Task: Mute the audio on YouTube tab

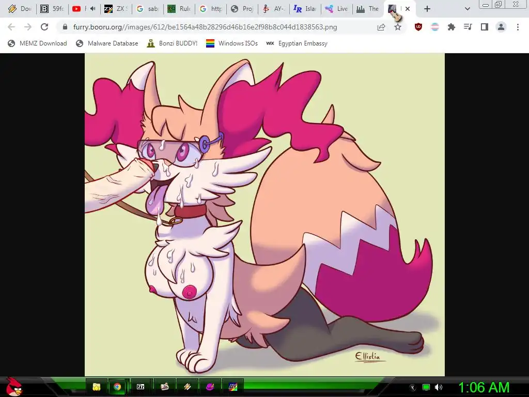Action: click(x=93, y=9)
